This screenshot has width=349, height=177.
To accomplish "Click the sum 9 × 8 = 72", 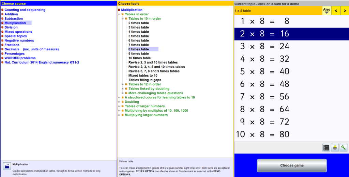I will [292, 122].
